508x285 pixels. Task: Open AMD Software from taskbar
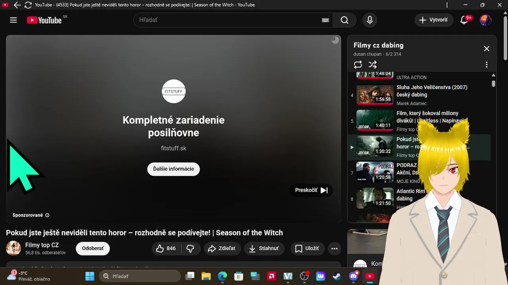(271, 276)
